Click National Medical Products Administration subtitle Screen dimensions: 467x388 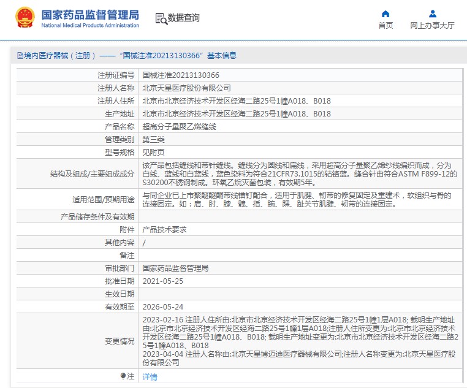click(90, 25)
